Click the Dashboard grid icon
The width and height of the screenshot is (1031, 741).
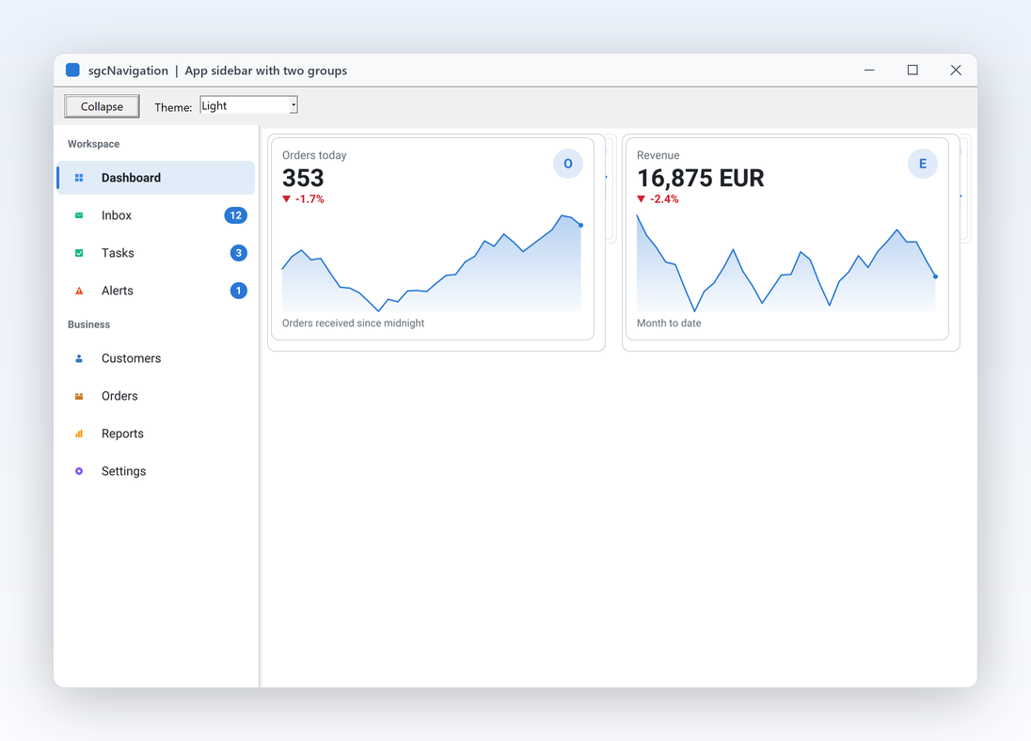(79, 178)
